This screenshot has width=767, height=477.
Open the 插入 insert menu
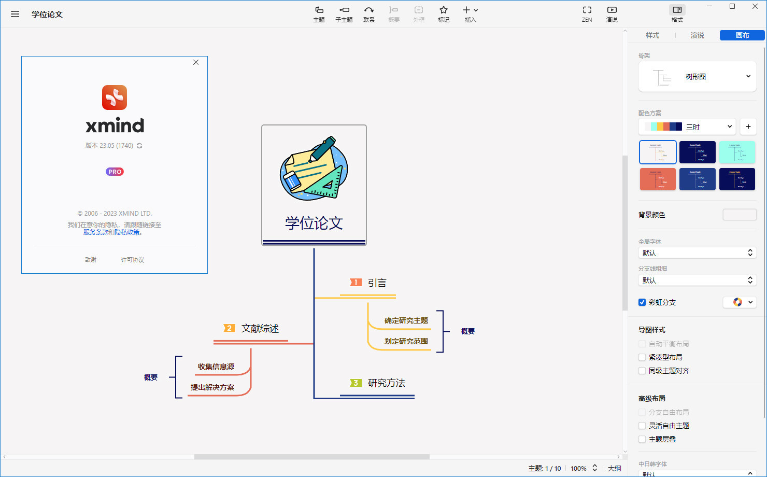[470, 14]
